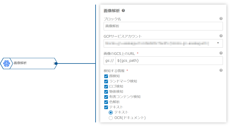The image size is (231, 127).
Task: Click the output connector dot of block
Action: coord(56,63)
